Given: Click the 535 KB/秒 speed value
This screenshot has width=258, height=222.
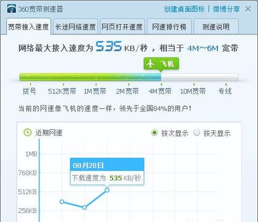Looking at the screenshot, I should [121, 46].
